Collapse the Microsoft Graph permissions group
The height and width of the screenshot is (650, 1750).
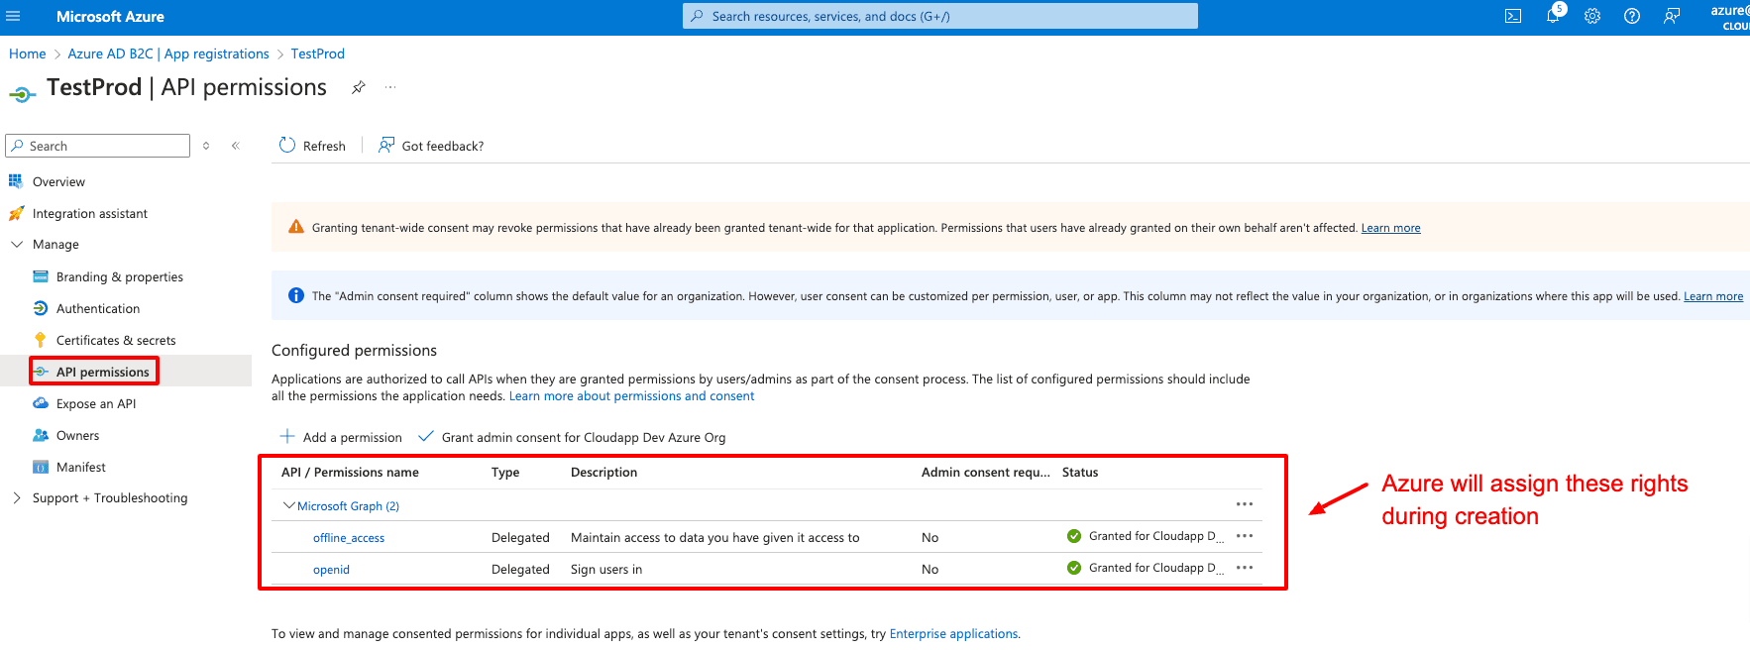(x=288, y=506)
